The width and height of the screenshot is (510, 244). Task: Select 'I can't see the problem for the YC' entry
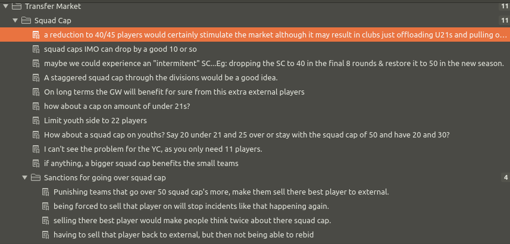coord(153,149)
